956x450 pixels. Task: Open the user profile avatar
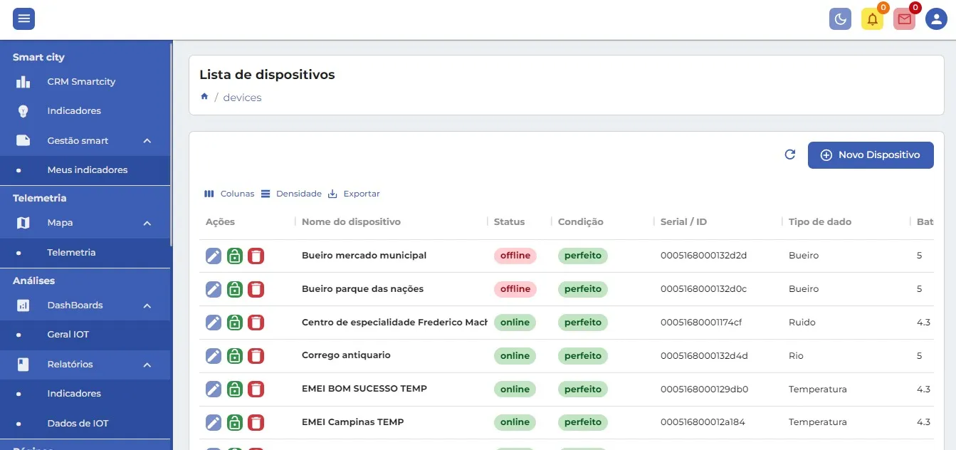tap(936, 19)
